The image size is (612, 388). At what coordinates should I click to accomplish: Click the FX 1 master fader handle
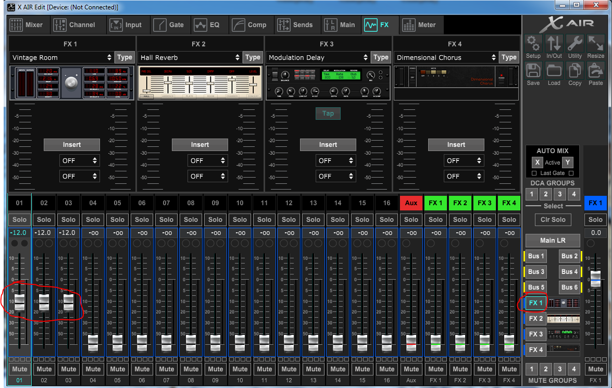[x=596, y=279]
